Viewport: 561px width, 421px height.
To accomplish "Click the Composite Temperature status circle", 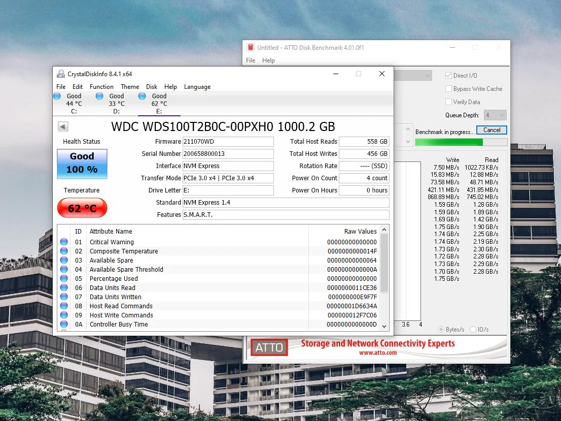I will (64, 251).
